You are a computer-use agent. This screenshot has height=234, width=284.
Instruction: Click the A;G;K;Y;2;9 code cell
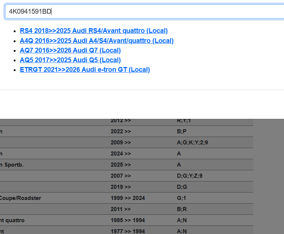pos(195,143)
